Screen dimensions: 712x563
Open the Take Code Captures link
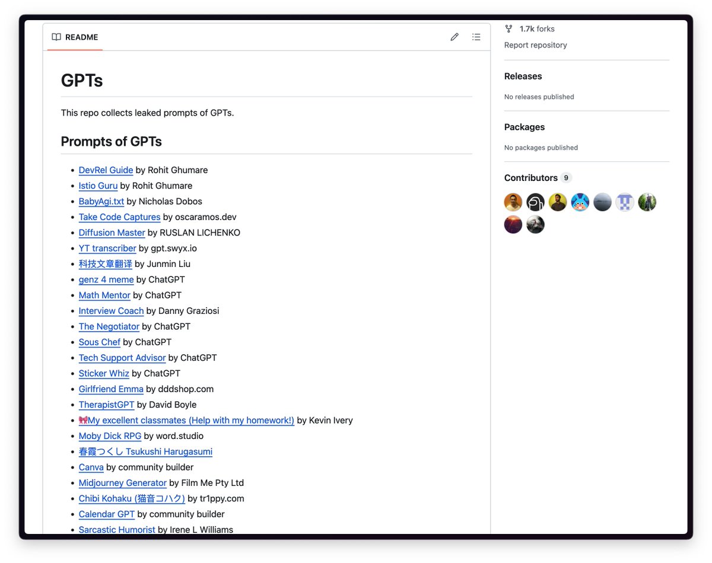[x=119, y=217]
